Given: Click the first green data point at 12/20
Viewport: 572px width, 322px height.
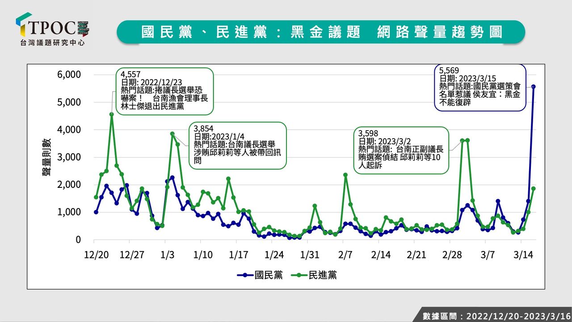Looking at the screenshot, I should (x=96, y=197).
